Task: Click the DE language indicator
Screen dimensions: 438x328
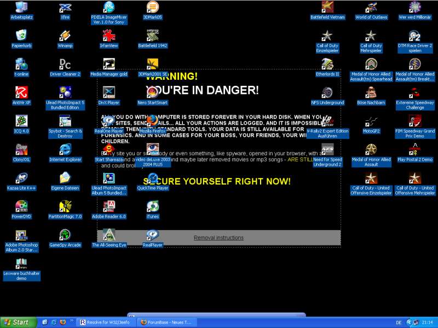Action: pos(399,323)
